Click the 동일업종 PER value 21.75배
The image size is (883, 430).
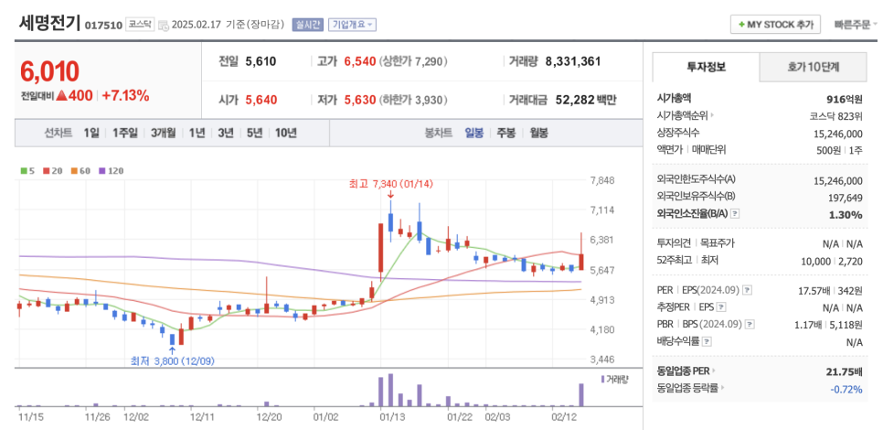(845, 371)
